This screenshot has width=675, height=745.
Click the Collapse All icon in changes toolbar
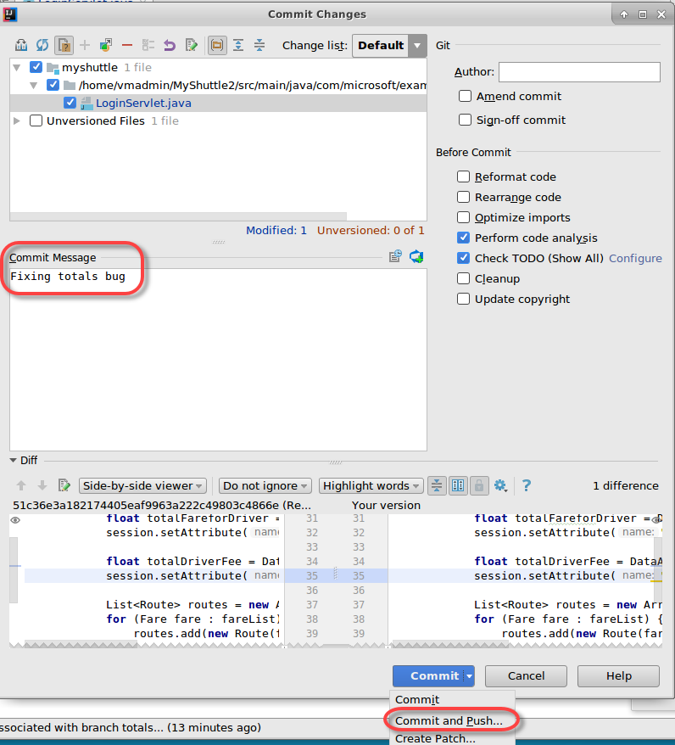[x=259, y=45]
